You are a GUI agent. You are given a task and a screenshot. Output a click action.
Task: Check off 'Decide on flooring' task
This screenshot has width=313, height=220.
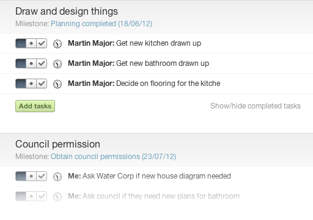42,83
